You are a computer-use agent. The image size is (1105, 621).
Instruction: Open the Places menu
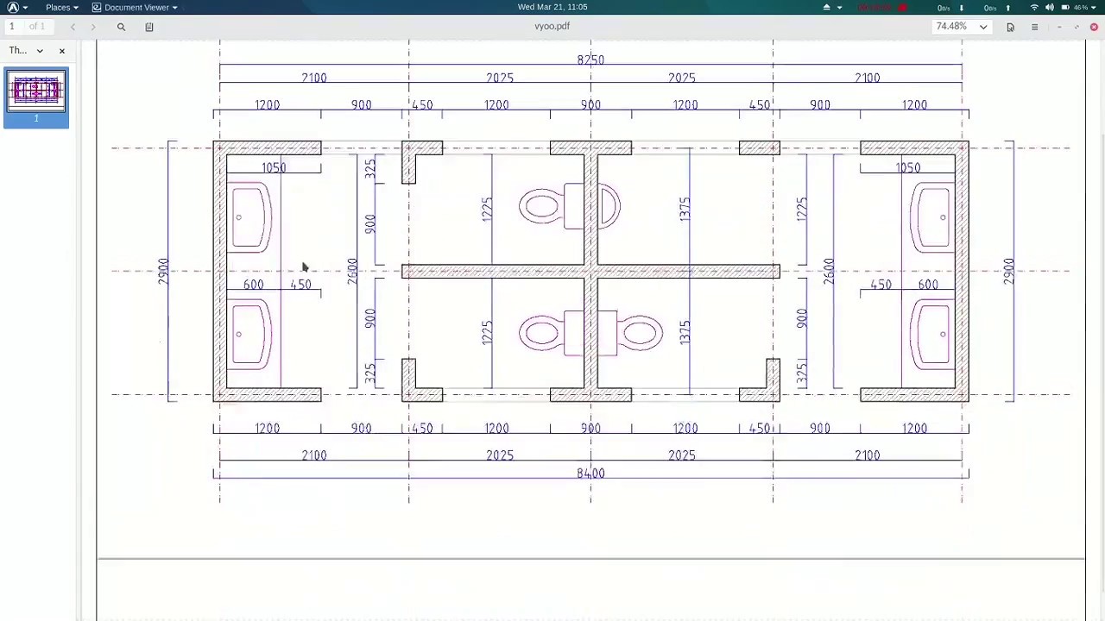point(61,7)
